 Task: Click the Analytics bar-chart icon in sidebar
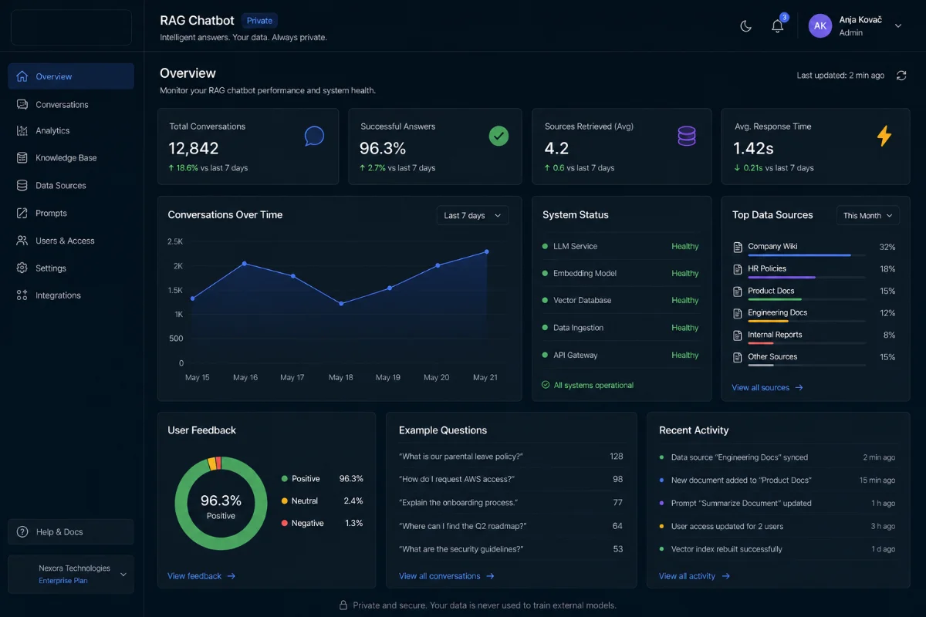(22, 131)
